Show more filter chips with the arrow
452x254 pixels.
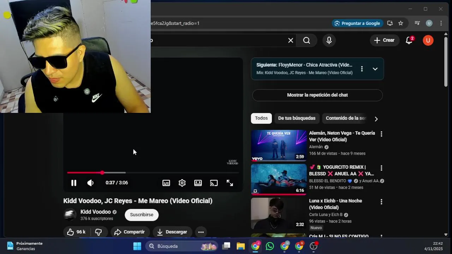pos(376,119)
